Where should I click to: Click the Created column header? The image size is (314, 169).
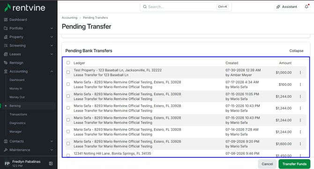coord(232,63)
